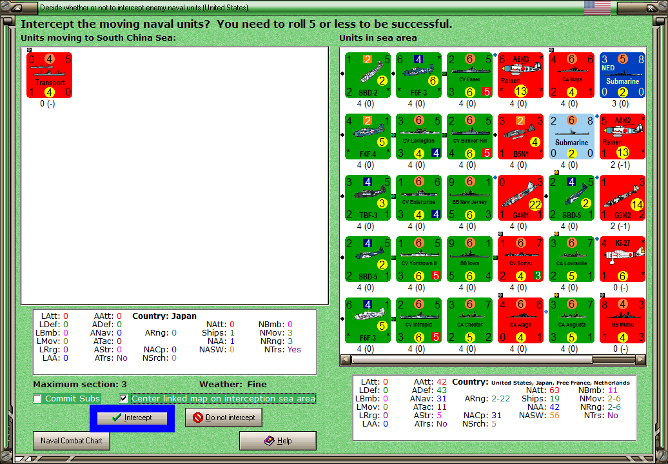Select the G4M1 bomber counter
The width and height of the screenshot is (668, 464).
click(520, 198)
